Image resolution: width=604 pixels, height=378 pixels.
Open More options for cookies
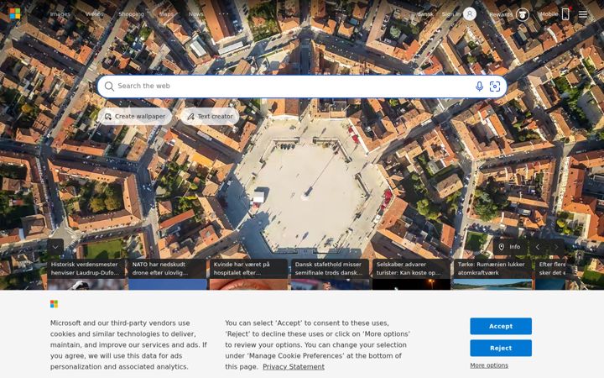(489, 365)
